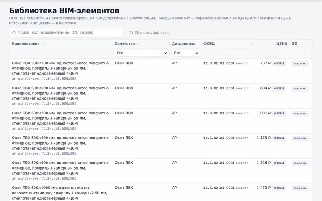Click парам. badge in 500×1000 row
Screen dimensions: 322x201
pyautogui.click(x=300, y=188)
